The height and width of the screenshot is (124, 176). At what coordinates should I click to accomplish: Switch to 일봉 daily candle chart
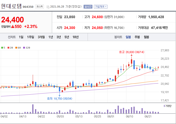[128, 37]
